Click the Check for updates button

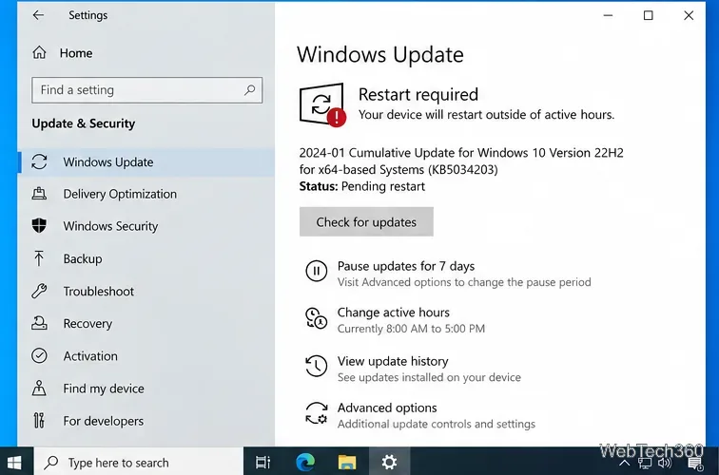point(366,222)
